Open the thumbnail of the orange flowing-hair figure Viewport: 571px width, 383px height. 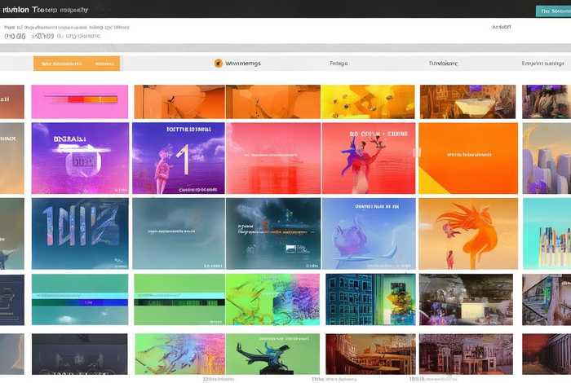[x=468, y=233]
